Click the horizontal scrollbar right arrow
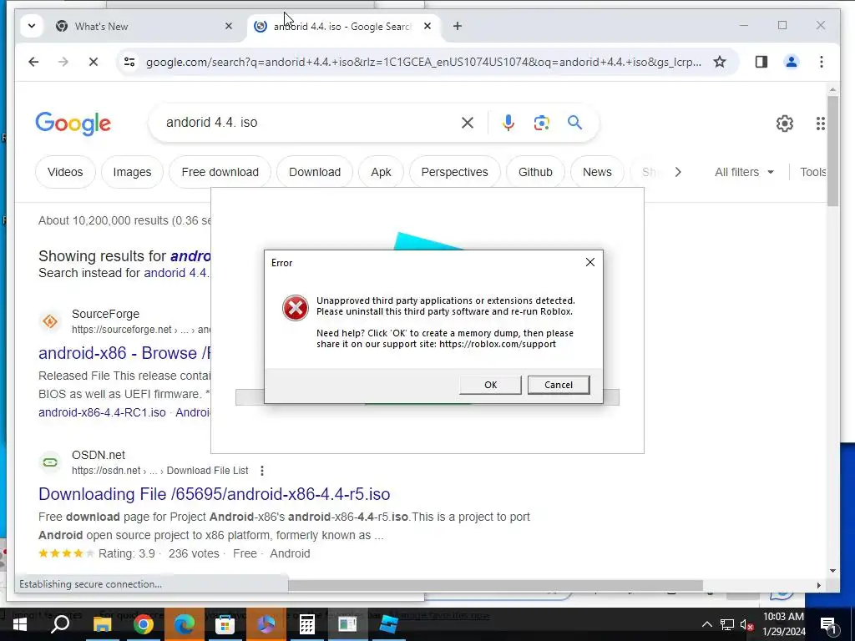The width and height of the screenshot is (855, 641). pyautogui.click(x=818, y=585)
